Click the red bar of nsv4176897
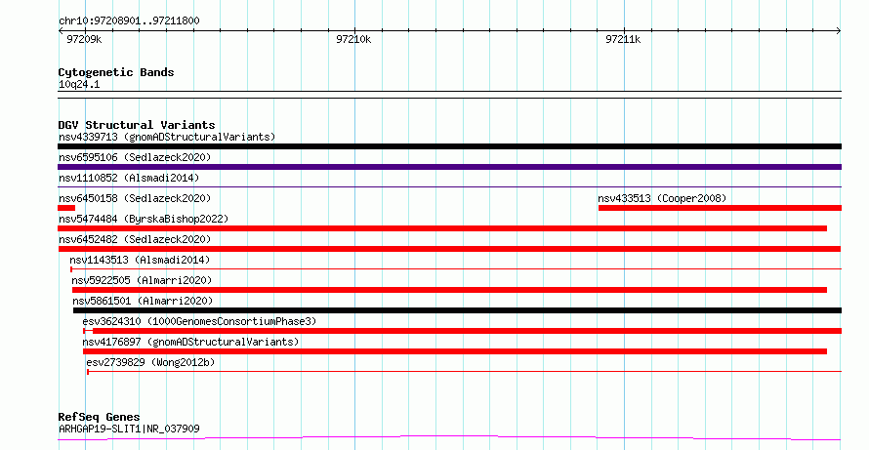 [x=455, y=351]
